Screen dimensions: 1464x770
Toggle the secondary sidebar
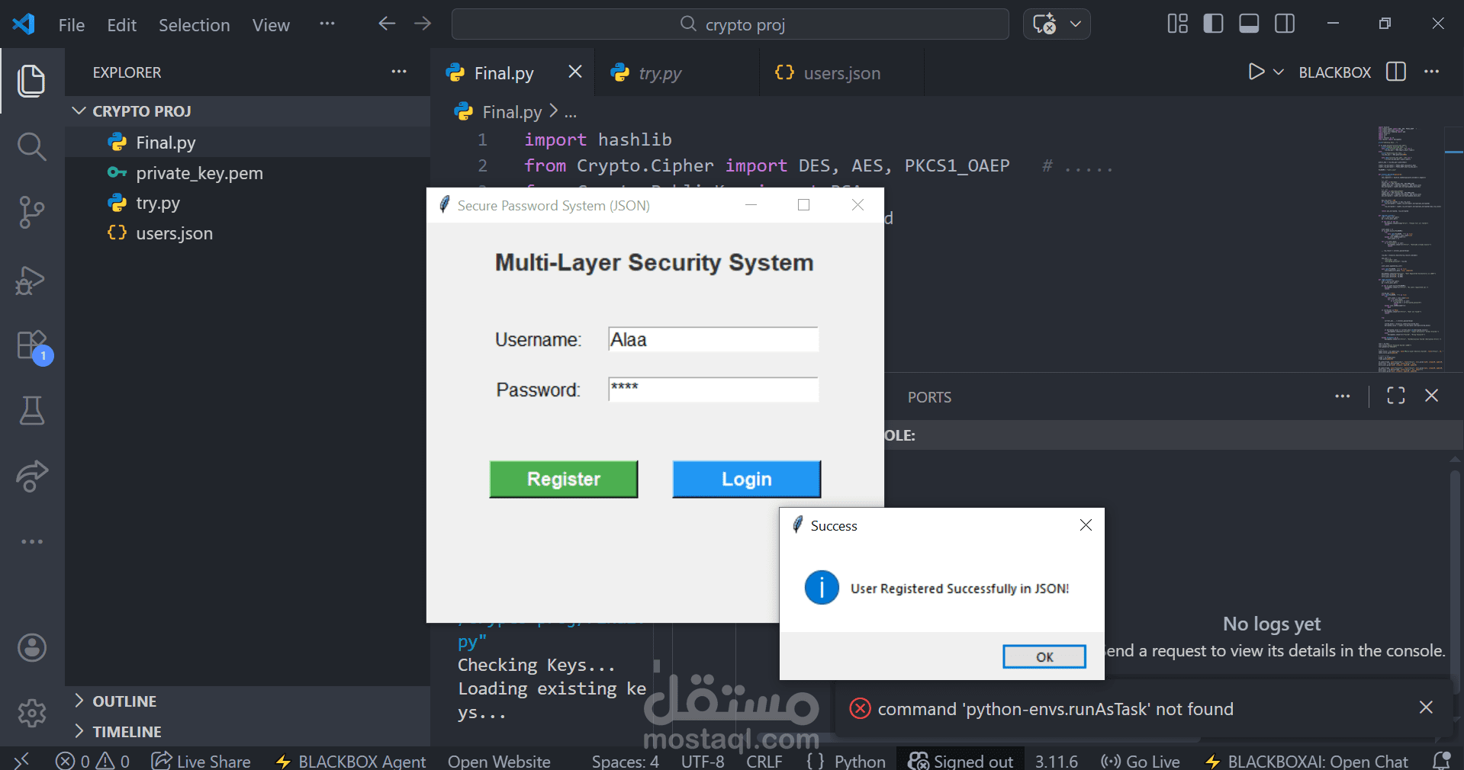click(1284, 23)
